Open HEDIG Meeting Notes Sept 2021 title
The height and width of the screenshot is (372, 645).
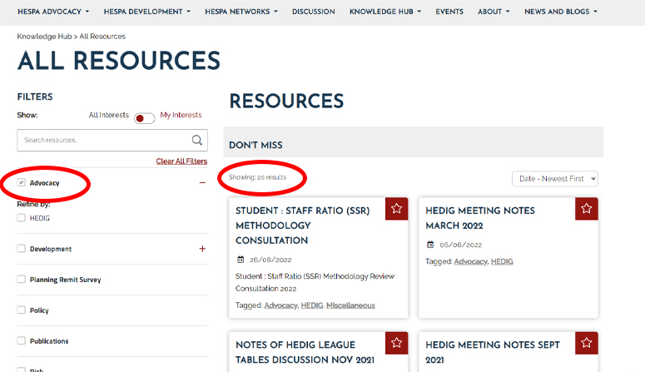[493, 352]
